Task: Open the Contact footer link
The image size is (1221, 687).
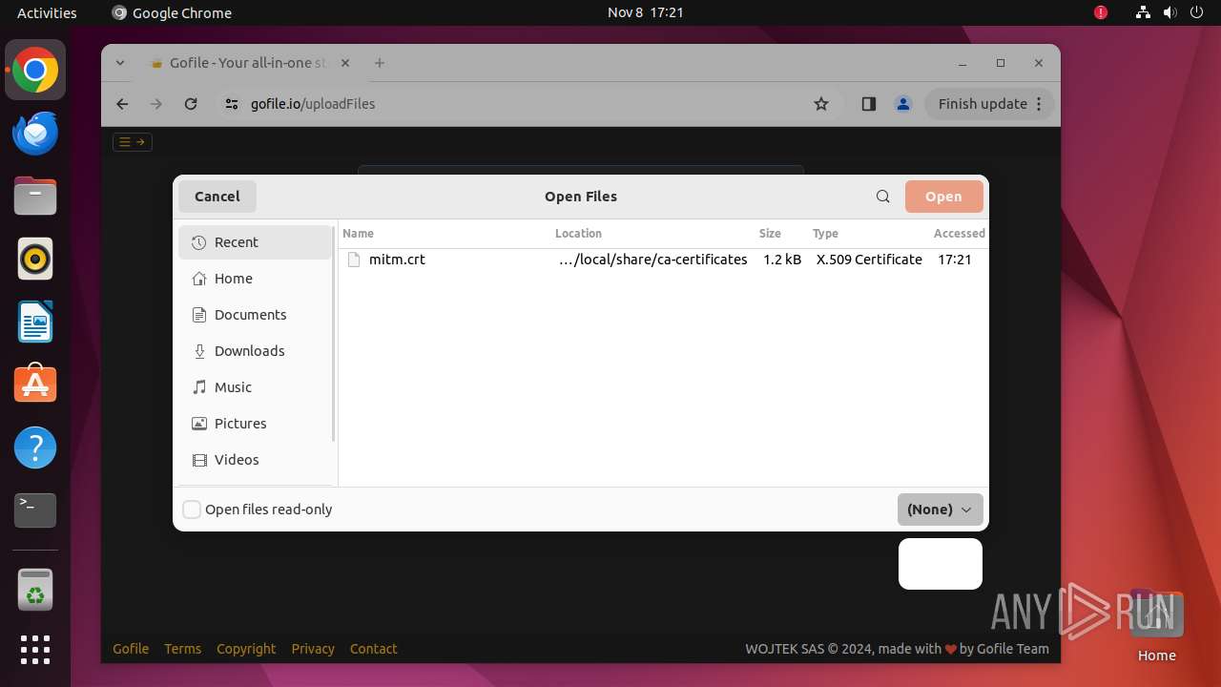Action: click(373, 649)
